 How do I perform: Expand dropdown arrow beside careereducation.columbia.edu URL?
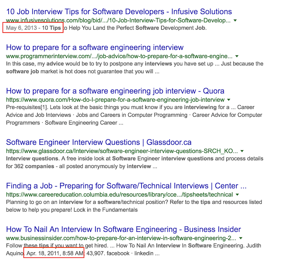click(237, 194)
